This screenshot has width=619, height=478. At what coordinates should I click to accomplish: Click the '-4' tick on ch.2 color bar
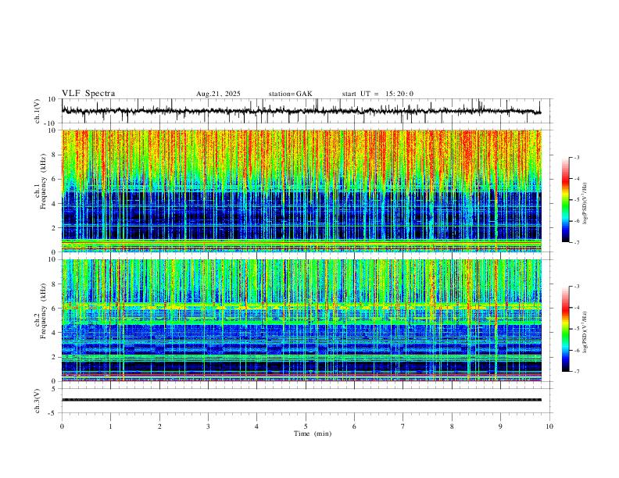click(x=577, y=308)
